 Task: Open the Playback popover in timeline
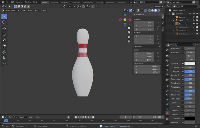tap(12, 117)
